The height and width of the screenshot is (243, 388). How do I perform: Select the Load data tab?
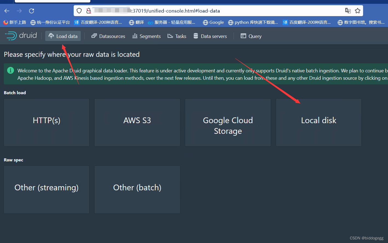pos(63,36)
